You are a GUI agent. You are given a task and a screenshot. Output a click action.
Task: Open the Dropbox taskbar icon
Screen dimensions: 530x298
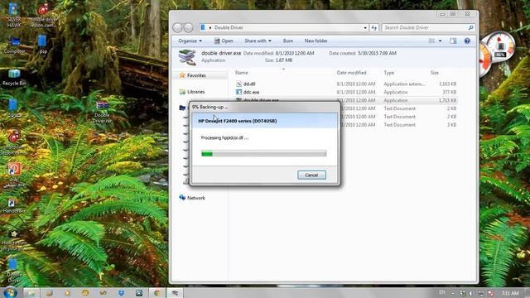pos(122,293)
